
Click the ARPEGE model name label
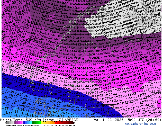[x=71, y=120]
